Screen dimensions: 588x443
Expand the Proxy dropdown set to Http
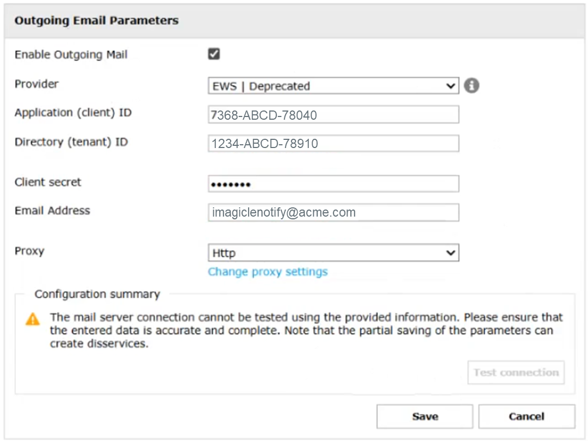[x=333, y=253]
